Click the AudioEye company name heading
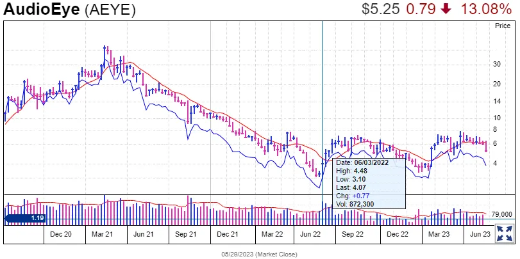520x259 pixels. pos(42,10)
